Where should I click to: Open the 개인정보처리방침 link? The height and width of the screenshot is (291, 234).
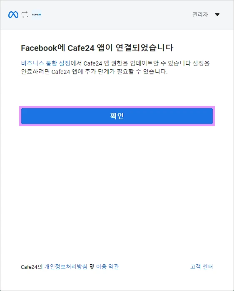coord(65,267)
